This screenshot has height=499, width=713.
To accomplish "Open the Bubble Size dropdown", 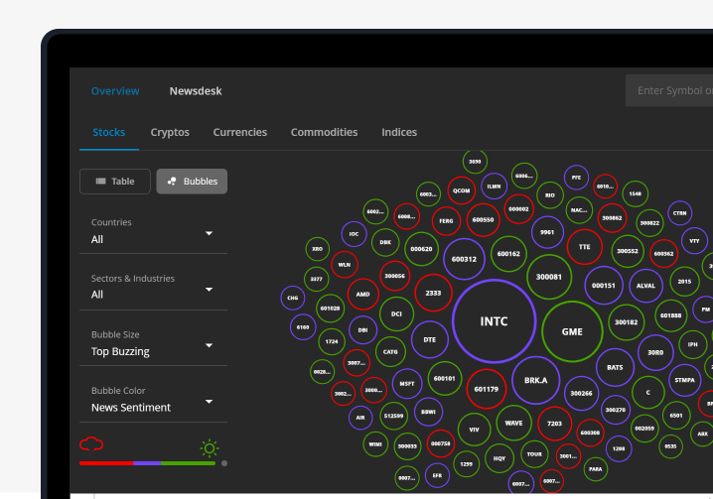I will [x=153, y=343].
